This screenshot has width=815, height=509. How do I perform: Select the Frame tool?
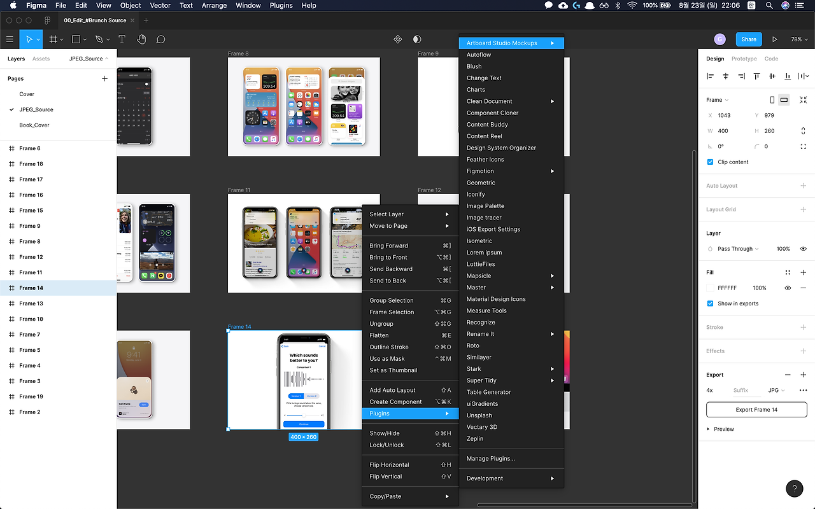tap(53, 39)
